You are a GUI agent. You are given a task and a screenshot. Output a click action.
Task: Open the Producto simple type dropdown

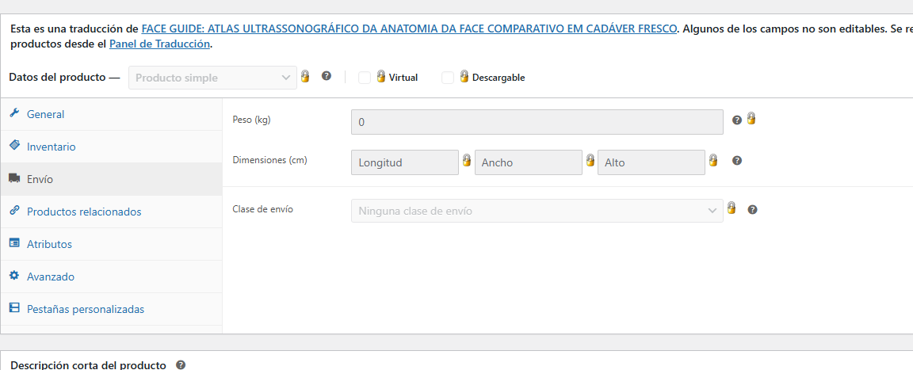[212, 78]
